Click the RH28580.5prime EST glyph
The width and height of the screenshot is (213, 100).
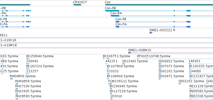(x=17, y=99)
